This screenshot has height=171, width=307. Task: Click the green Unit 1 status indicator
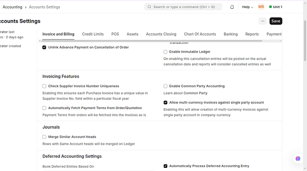click(x=275, y=7)
